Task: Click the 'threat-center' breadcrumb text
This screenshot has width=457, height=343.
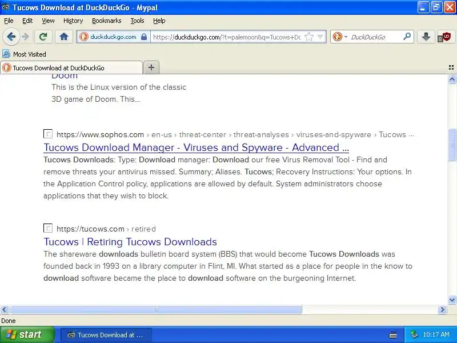Action: click(203, 134)
